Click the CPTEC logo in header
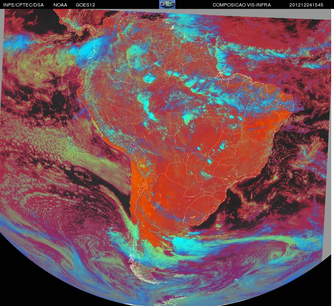Image resolution: width=334 pixels, height=306 pixels. (x=167, y=4)
